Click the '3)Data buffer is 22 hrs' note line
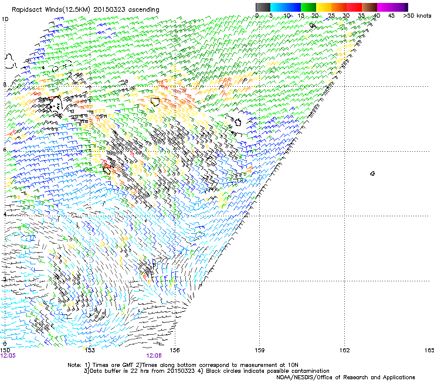This screenshot has height=381, width=434. point(206,371)
